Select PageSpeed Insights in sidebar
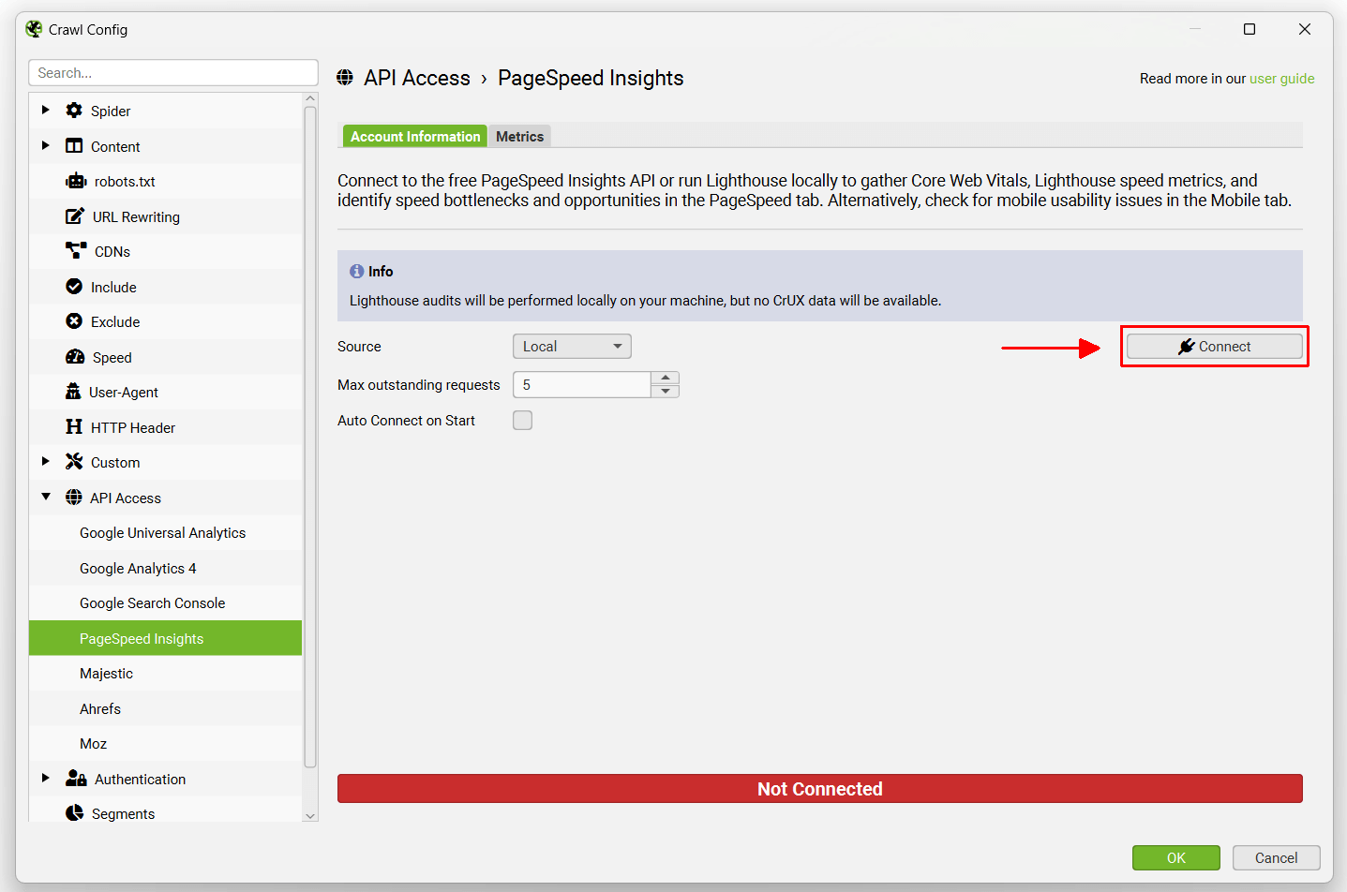Image resolution: width=1347 pixels, height=892 pixels. 166,638
